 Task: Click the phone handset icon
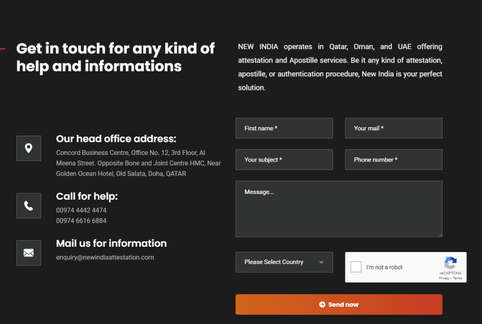click(x=29, y=206)
